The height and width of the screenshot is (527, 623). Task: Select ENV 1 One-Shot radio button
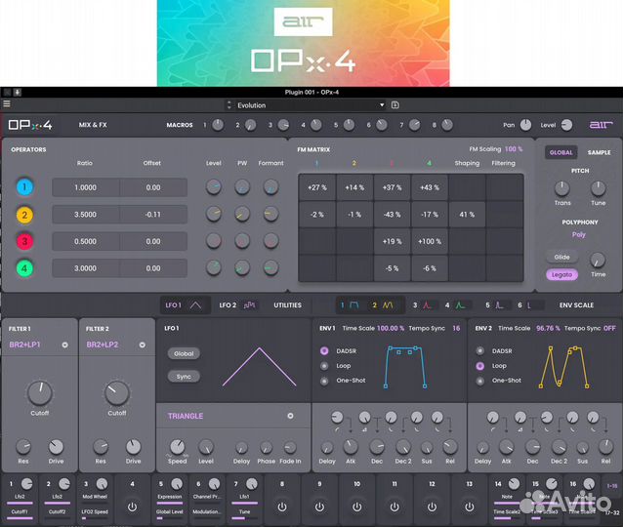[x=324, y=381]
